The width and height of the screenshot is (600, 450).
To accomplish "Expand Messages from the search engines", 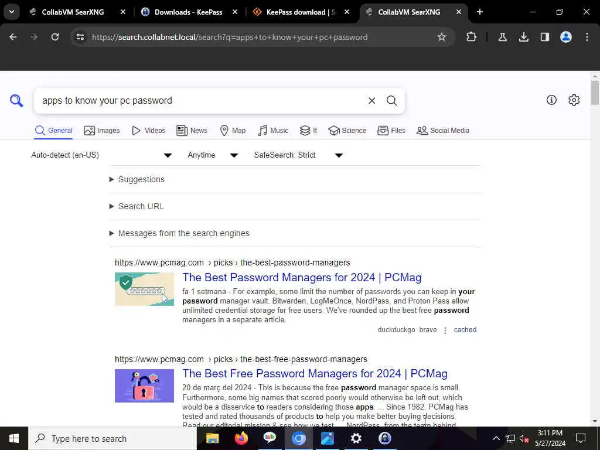I will tap(179, 233).
